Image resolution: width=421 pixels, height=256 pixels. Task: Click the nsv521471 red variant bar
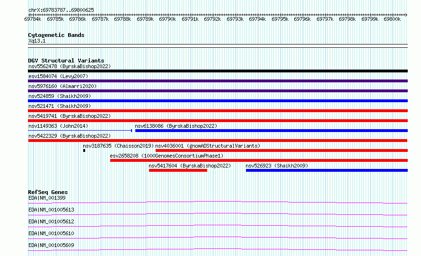click(x=218, y=111)
